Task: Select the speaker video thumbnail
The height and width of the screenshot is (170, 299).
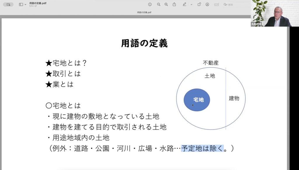Action: [271, 13]
